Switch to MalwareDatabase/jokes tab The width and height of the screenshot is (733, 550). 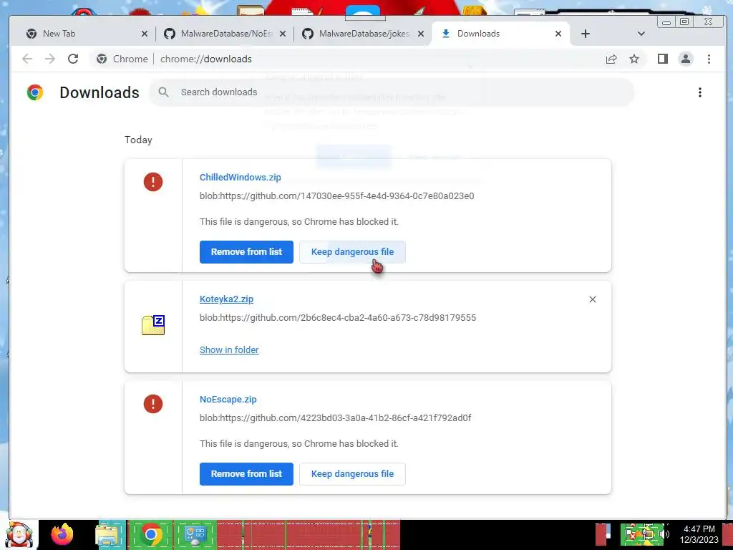(363, 34)
